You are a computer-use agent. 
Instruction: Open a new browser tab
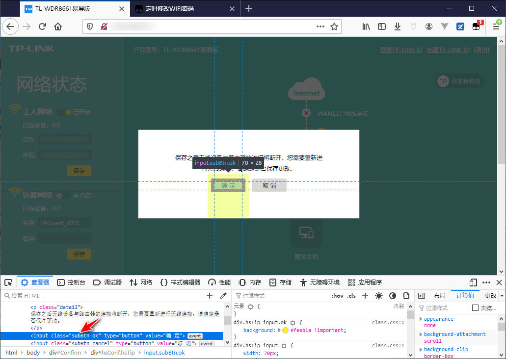click(x=249, y=8)
